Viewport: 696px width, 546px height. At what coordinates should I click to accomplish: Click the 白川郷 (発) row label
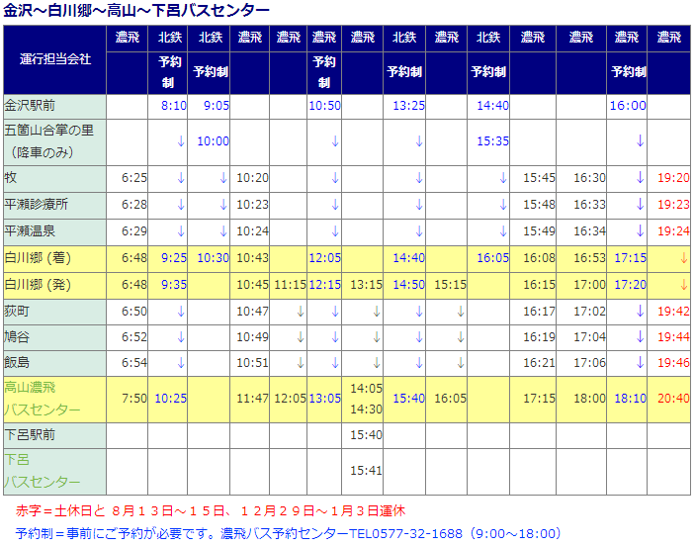coord(38,284)
